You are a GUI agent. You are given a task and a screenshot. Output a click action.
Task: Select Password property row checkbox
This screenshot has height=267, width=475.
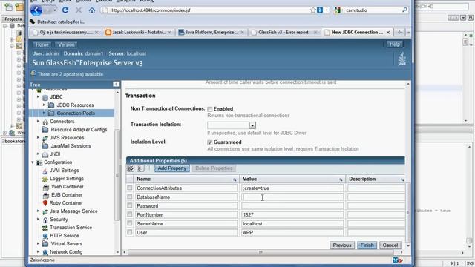tap(130, 205)
